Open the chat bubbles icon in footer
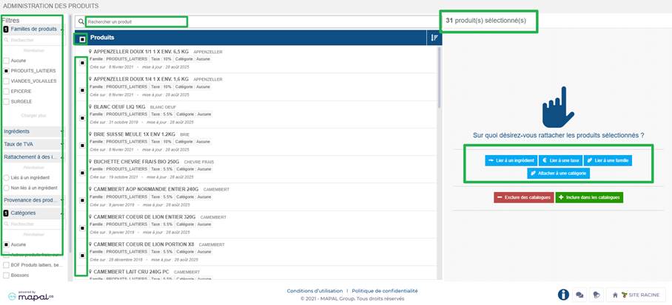Screen dimensions: 672x305 pos(579,294)
